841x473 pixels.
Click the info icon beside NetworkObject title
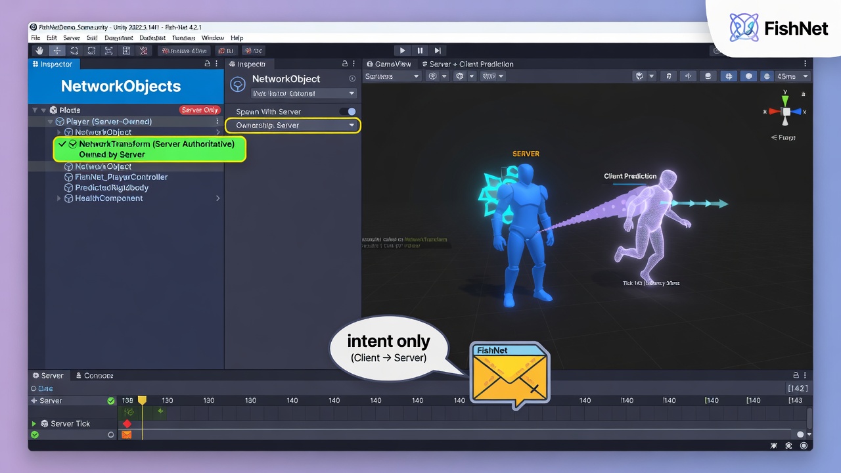(x=352, y=79)
